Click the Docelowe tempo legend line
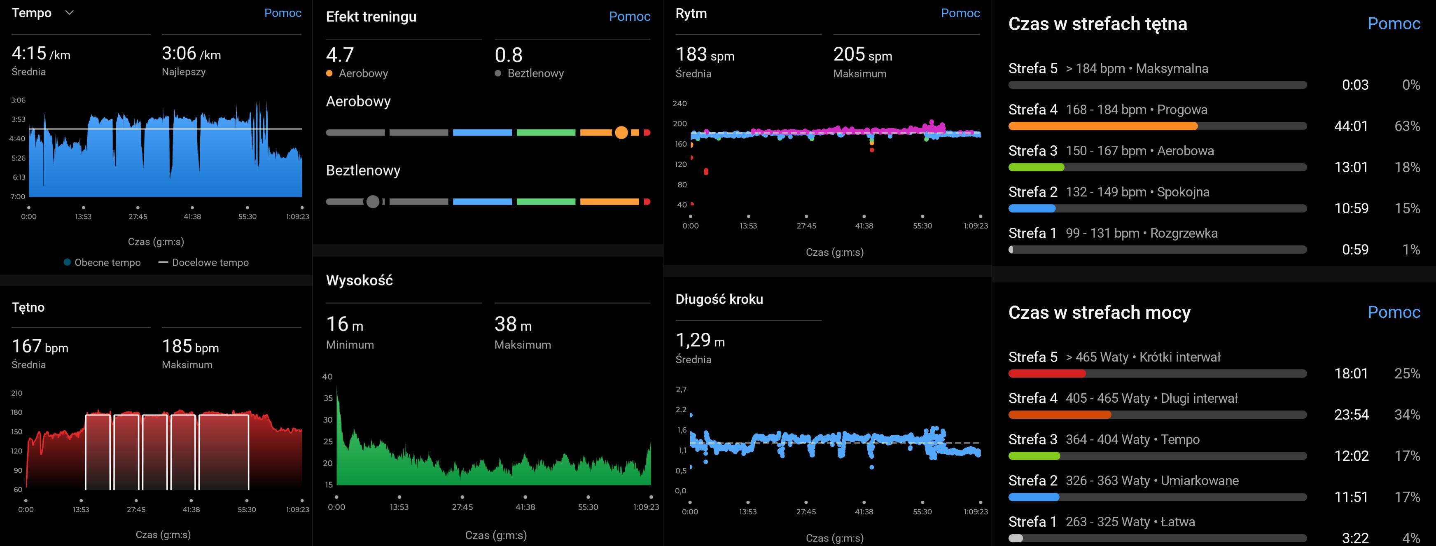The image size is (1436, 546). point(163,262)
